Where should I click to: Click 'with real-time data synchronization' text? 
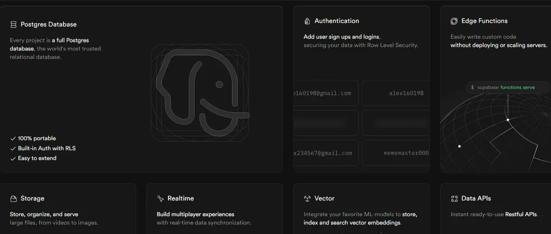pos(204,223)
